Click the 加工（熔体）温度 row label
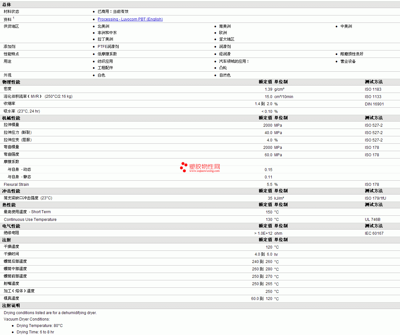The image size is (400, 335). point(19,291)
